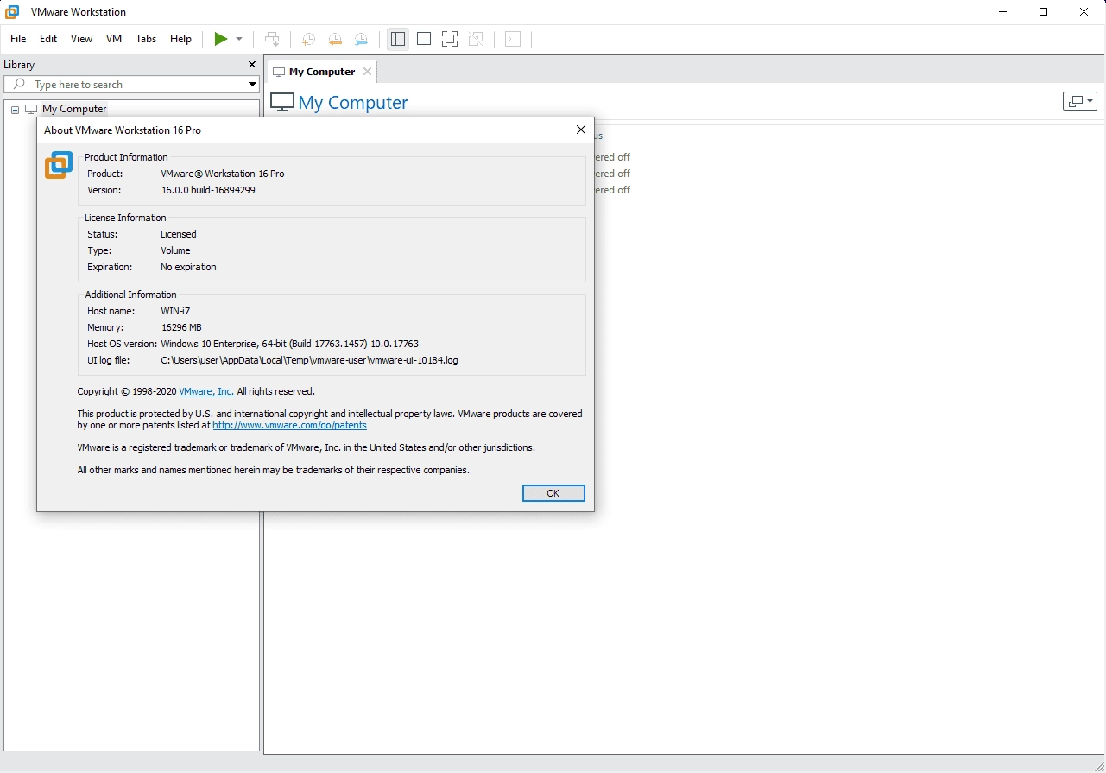Click the version text 16.0.0 build-16894299
Image resolution: width=1106 pixels, height=773 pixels.
pos(208,190)
